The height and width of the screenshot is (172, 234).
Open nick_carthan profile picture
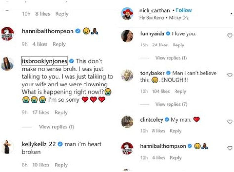pyautogui.click(x=127, y=13)
